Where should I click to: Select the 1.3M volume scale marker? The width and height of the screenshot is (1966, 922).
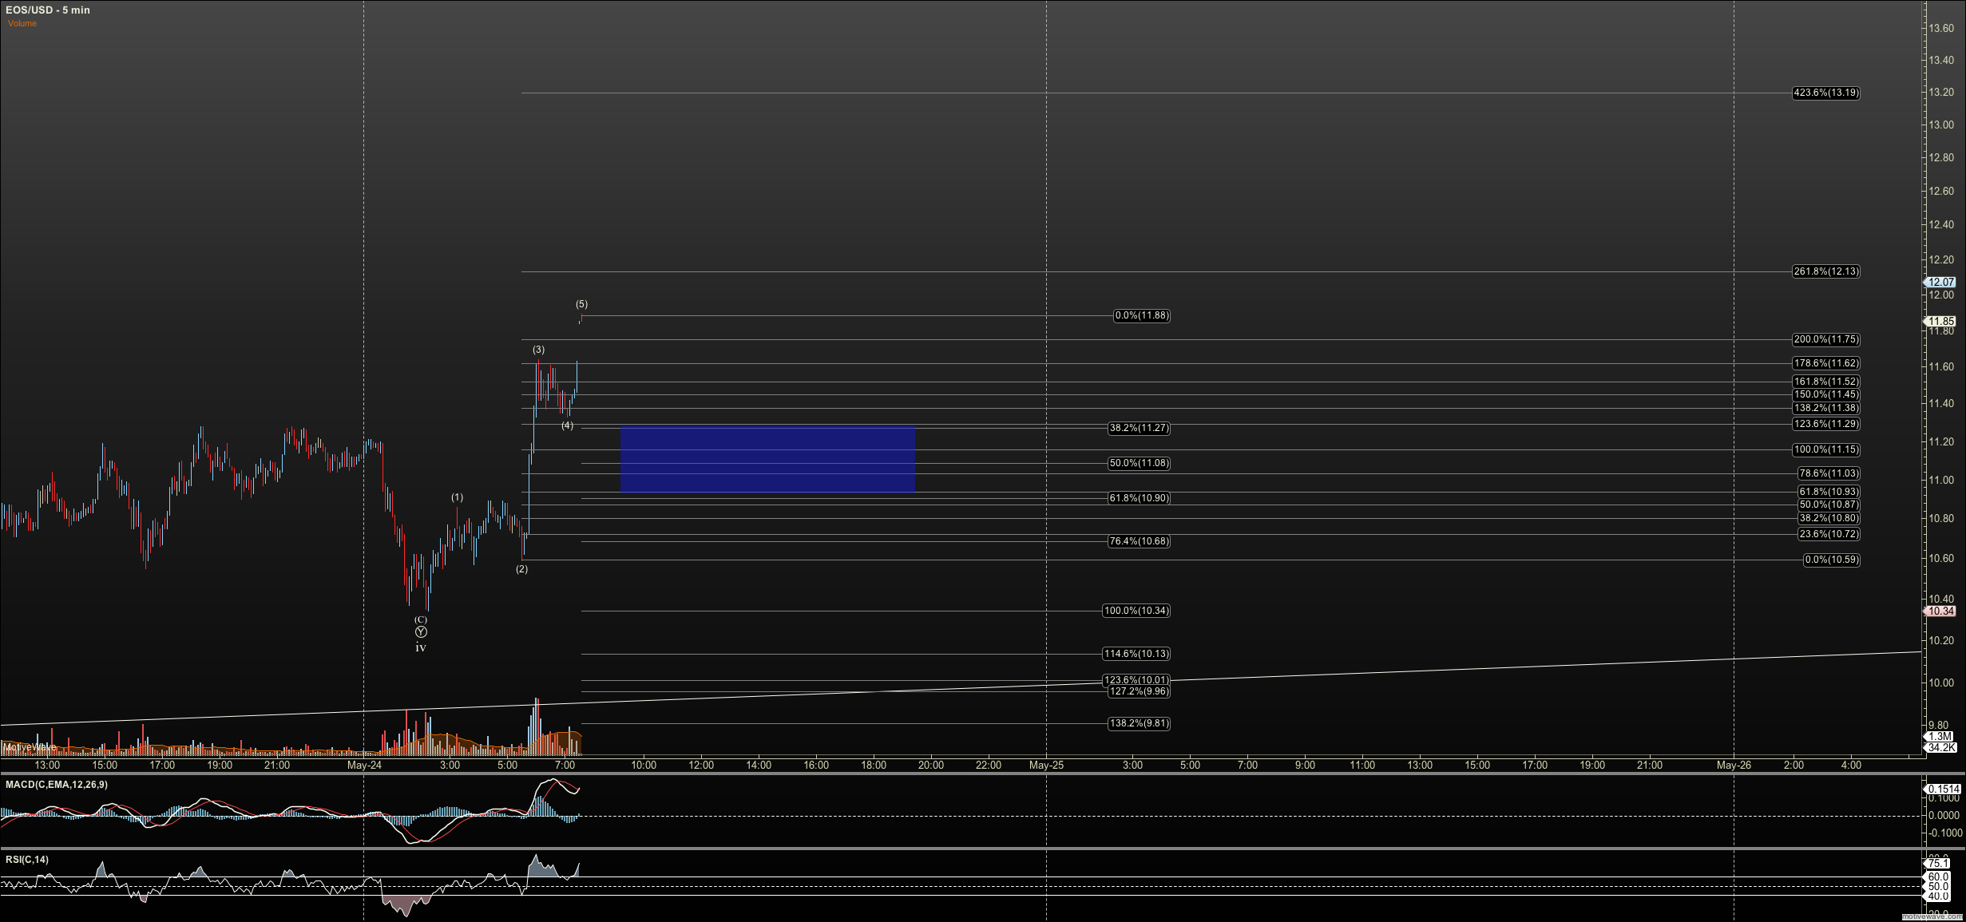point(1939,737)
